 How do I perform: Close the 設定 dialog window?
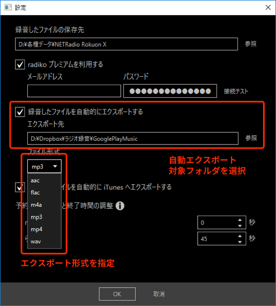coord(268,8)
